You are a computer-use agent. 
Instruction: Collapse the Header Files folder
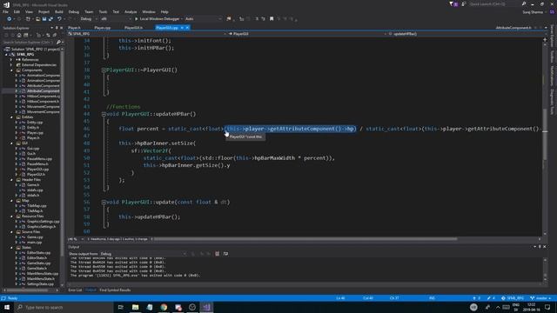point(11,180)
